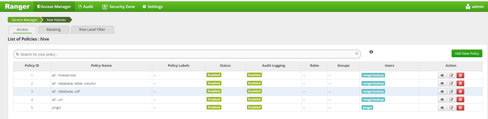Delete the all - url policy
Image resolution: width=488 pixels, height=119 pixels.
click(460, 100)
